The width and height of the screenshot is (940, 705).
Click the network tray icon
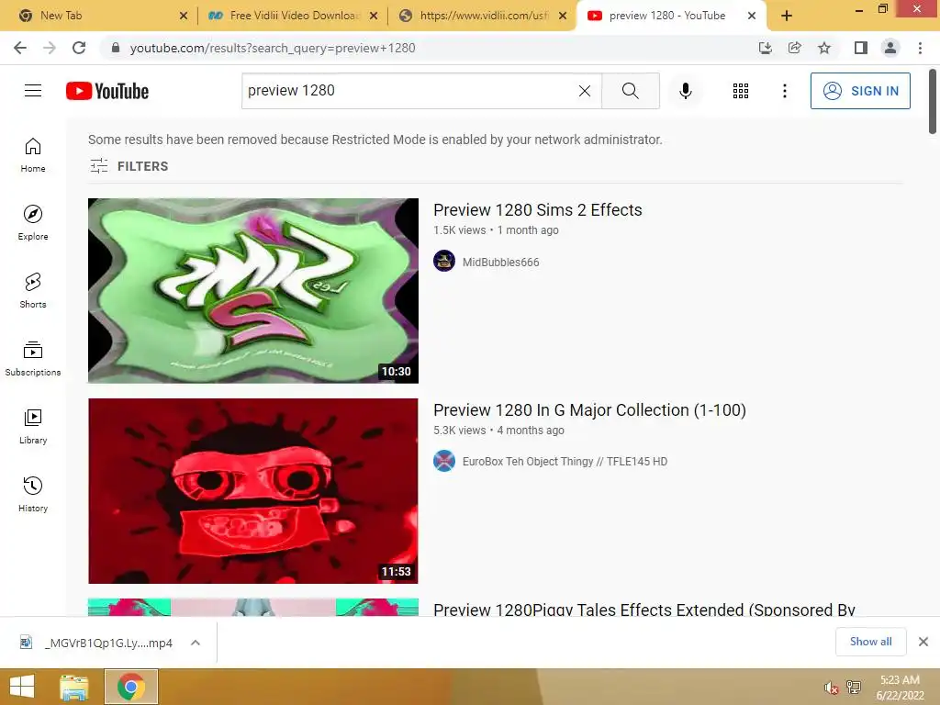854,688
